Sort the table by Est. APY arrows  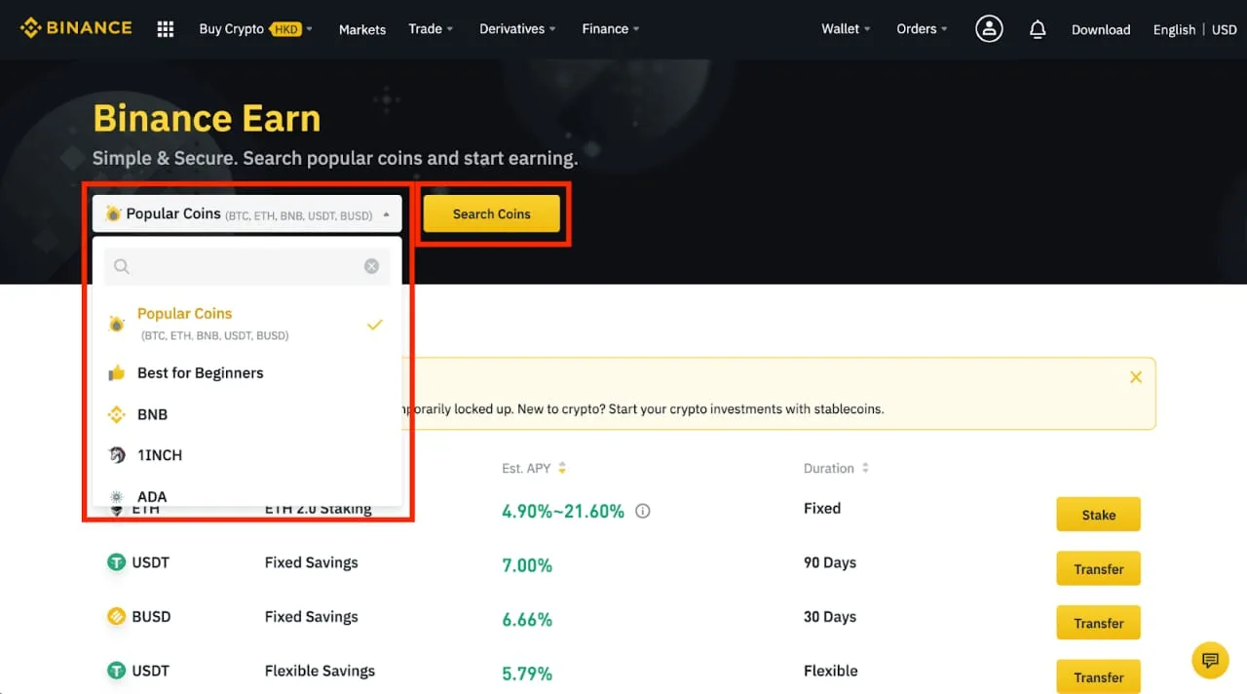tap(562, 469)
